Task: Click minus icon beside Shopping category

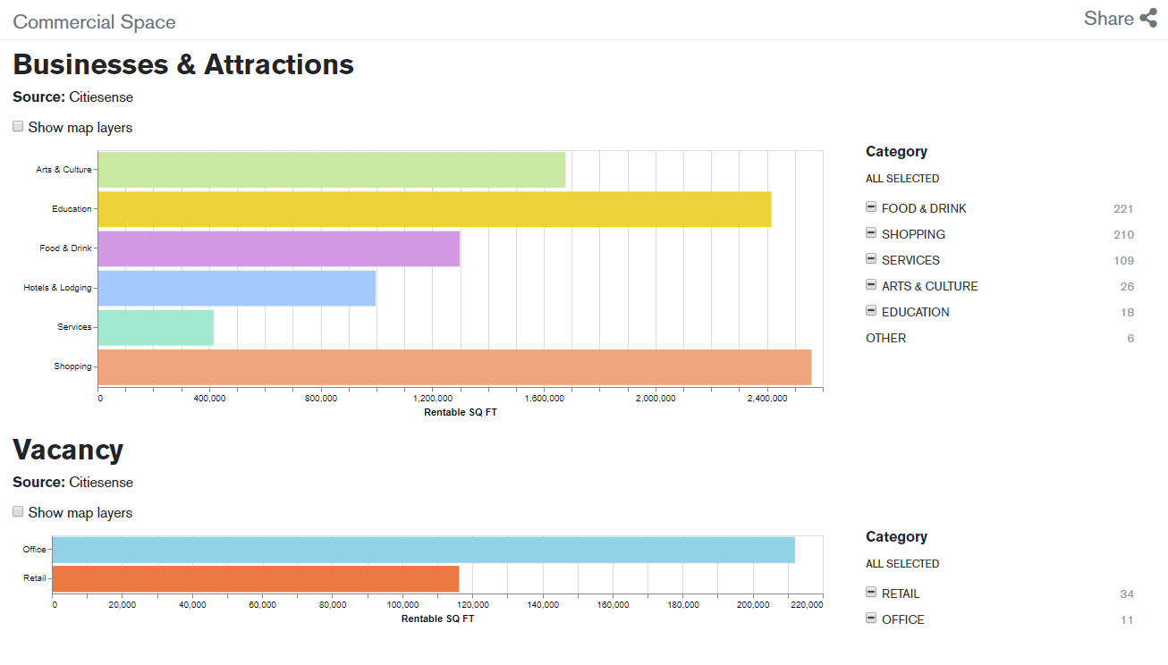Action: click(871, 233)
